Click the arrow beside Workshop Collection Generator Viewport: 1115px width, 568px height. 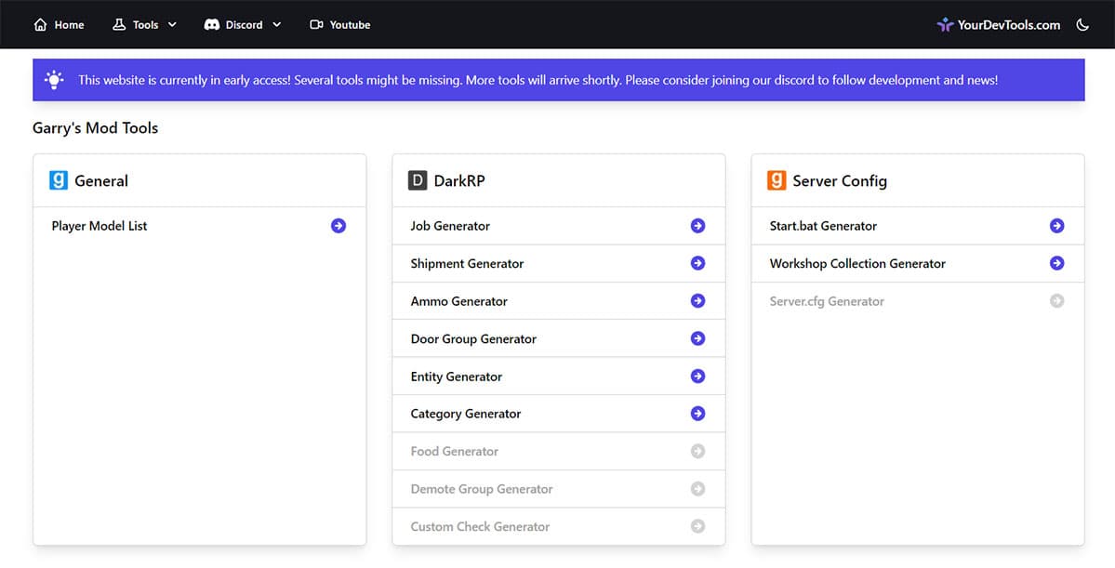(x=1056, y=263)
